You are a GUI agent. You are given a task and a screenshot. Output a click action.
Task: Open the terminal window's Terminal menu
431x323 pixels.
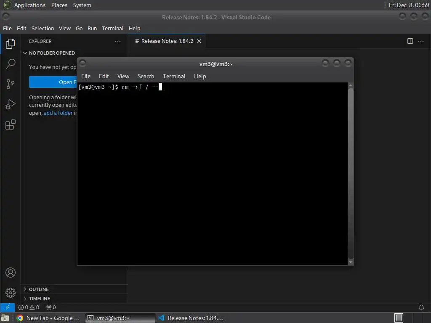(174, 76)
